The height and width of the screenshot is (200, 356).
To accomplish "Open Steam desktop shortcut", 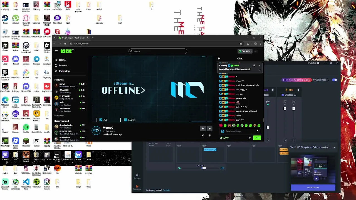I will click(x=5, y=19).
